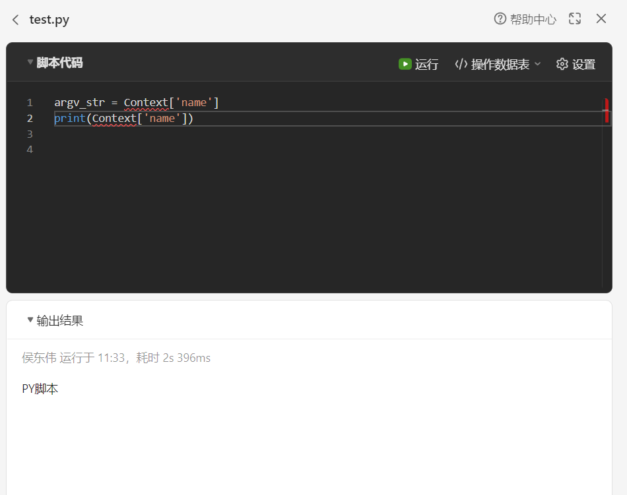Collapse the 脚本代码 section triangle
Image resolution: width=627 pixels, height=495 pixels.
(30, 62)
